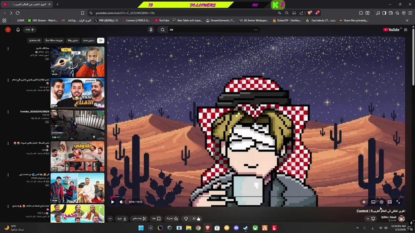Open the black hole video thumbnail (34:24)
Viewport: 415px width, 233px height.
pyautogui.click(x=77, y=61)
